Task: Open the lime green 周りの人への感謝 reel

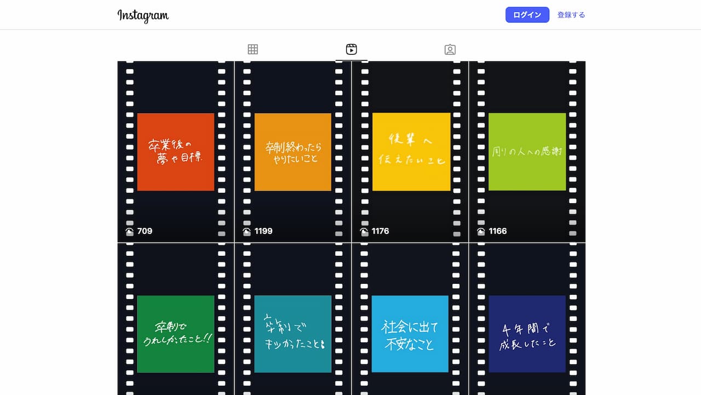Action: coord(527,152)
